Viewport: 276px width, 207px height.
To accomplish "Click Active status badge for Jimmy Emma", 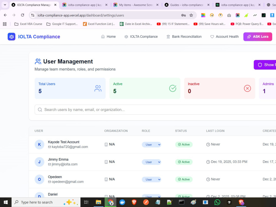I will point(184,162).
